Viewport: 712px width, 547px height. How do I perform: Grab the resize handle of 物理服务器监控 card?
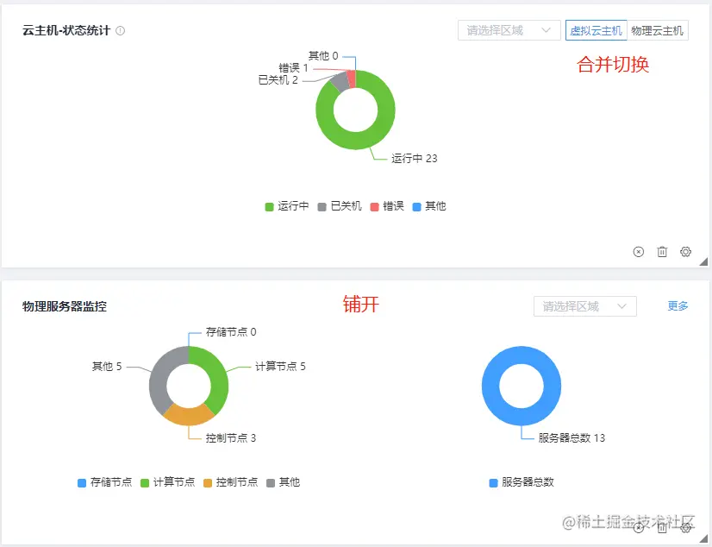point(704,539)
